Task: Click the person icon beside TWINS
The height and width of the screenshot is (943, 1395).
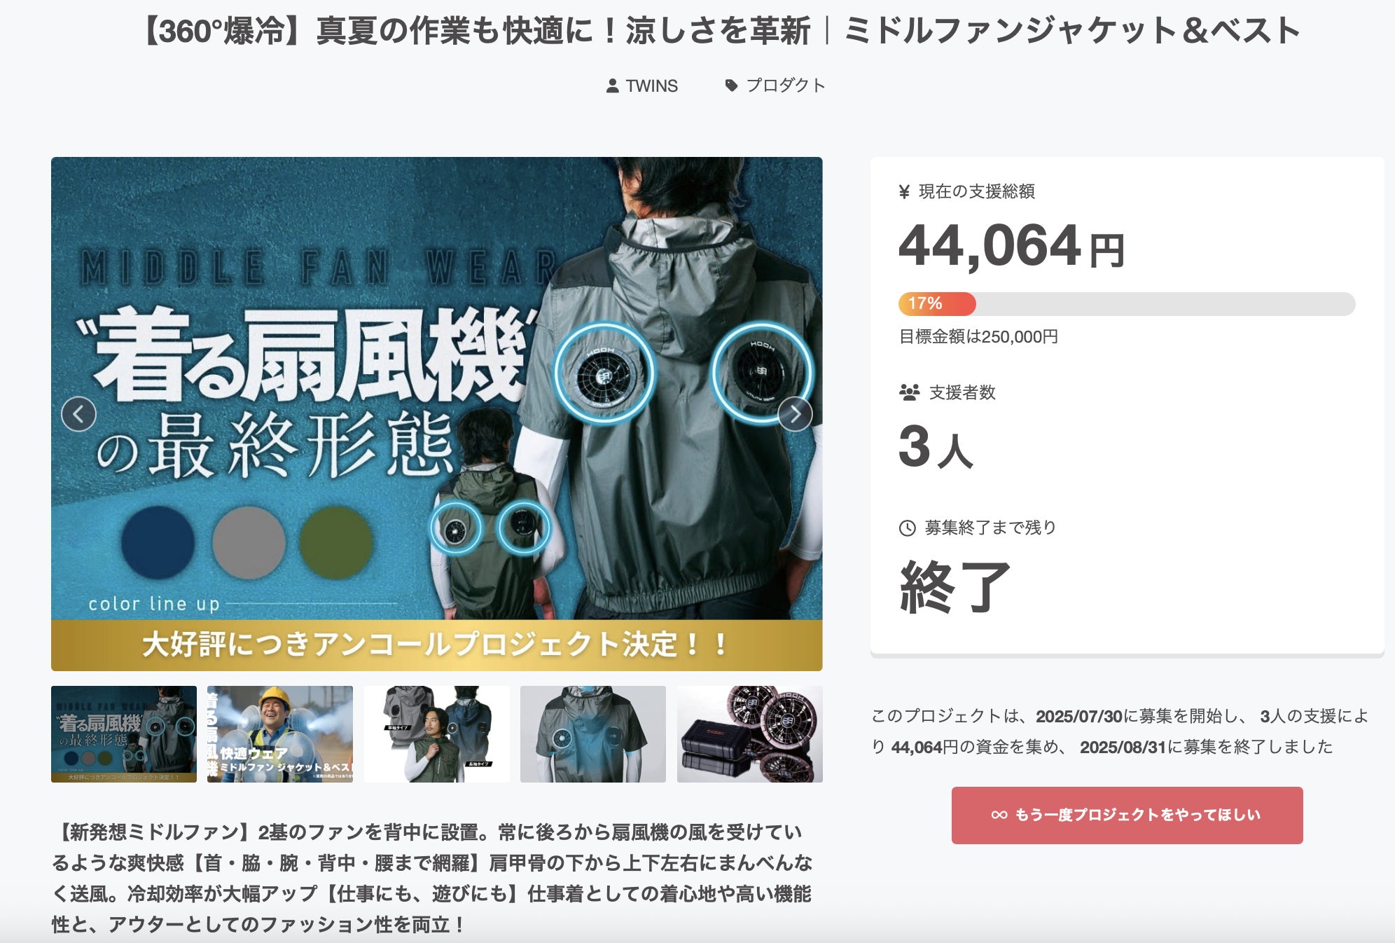Action: (x=612, y=85)
